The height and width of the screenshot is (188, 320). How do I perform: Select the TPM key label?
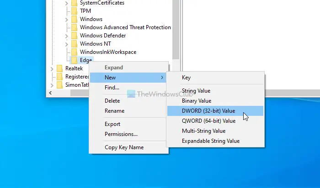pyautogui.click(x=85, y=11)
